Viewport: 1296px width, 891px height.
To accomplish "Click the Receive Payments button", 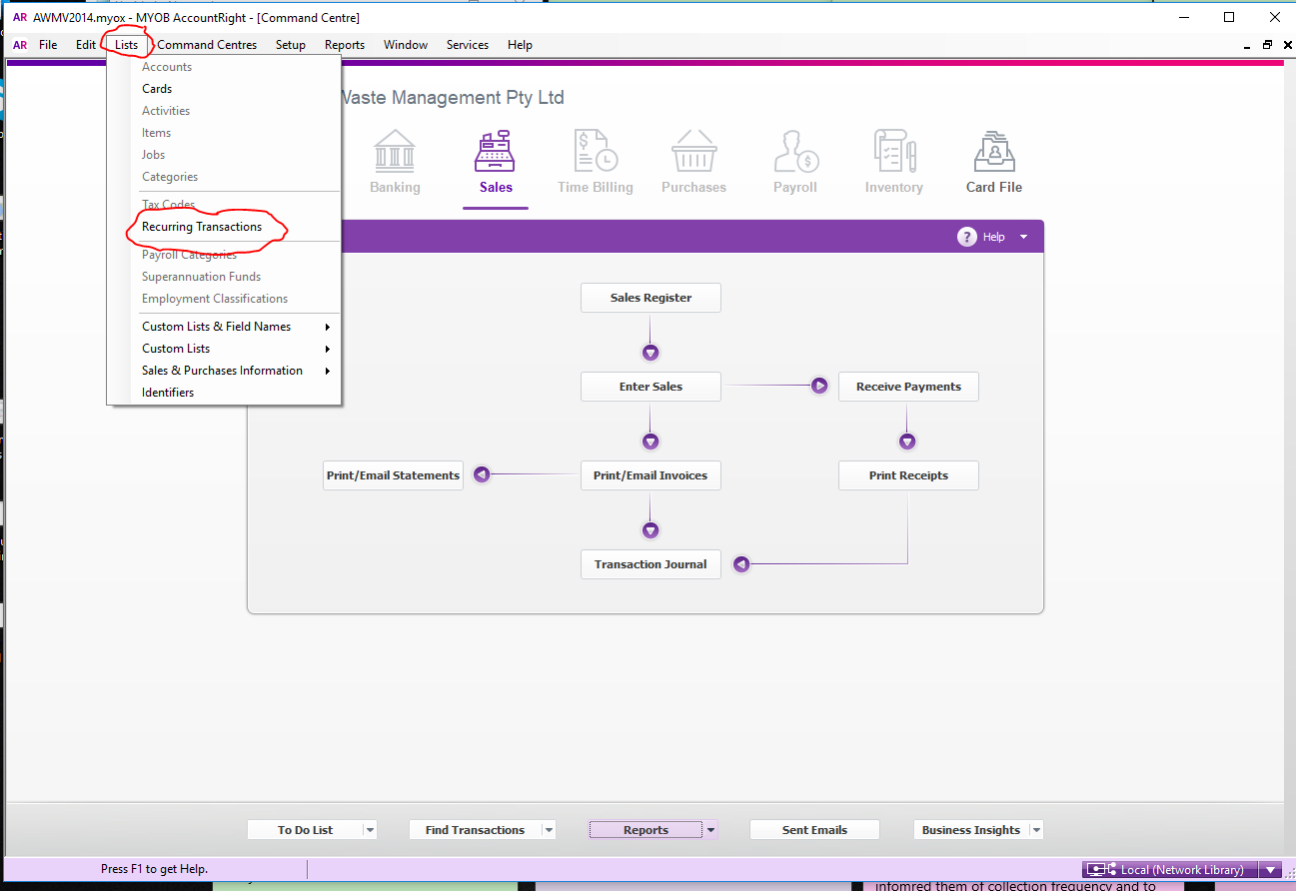I will (x=908, y=387).
